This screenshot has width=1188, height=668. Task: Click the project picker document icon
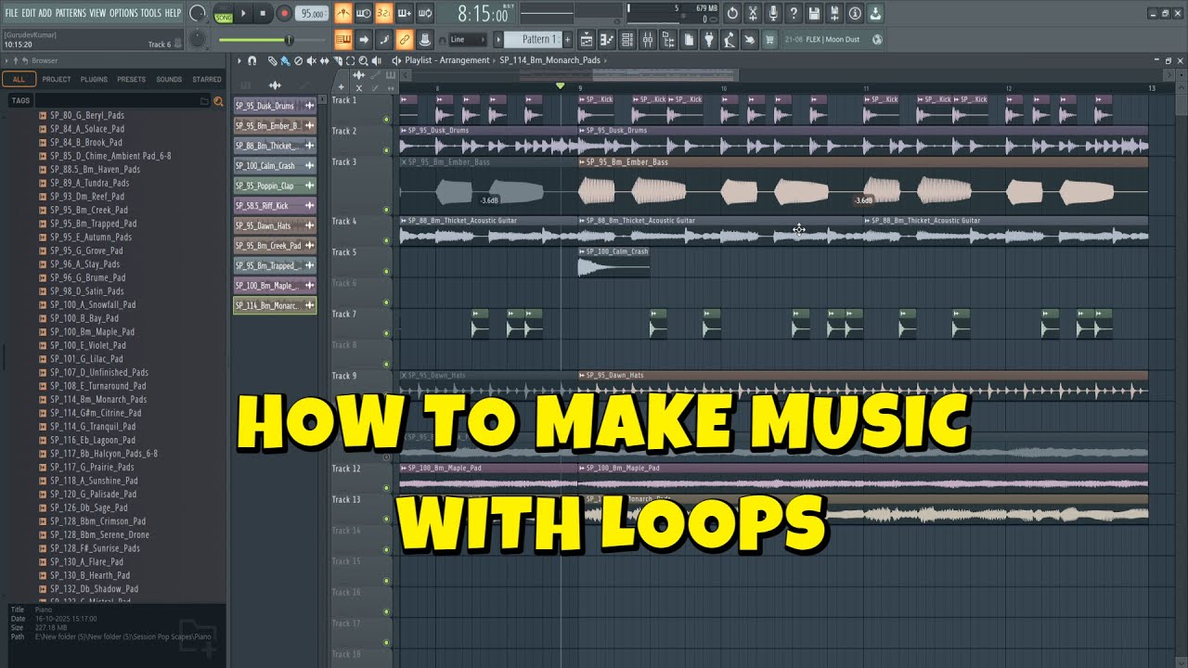click(689, 40)
